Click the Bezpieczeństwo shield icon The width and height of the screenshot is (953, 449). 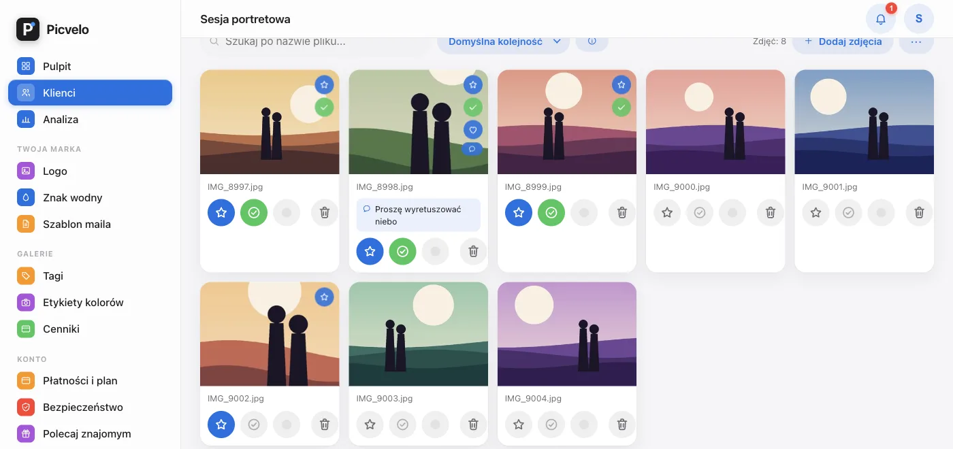point(26,408)
